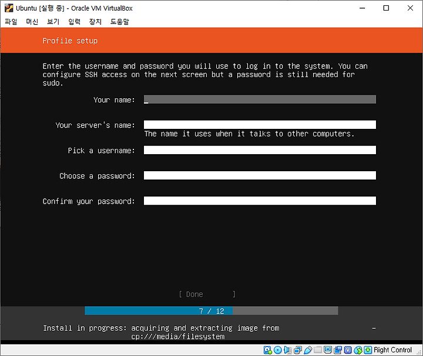This screenshot has height=356, width=423.
Task: Click the hard disk activity status icon
Action: pos(267,350)
